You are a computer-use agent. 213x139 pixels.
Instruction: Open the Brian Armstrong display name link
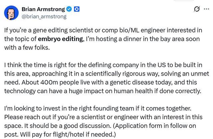point(44,9)
